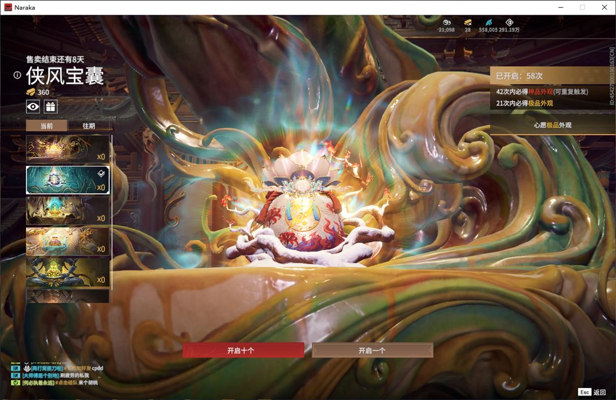Select the first golden pouch thumbnail
Image resolution: width=616 pixels, height=400 pixels.
coord(67,149)
